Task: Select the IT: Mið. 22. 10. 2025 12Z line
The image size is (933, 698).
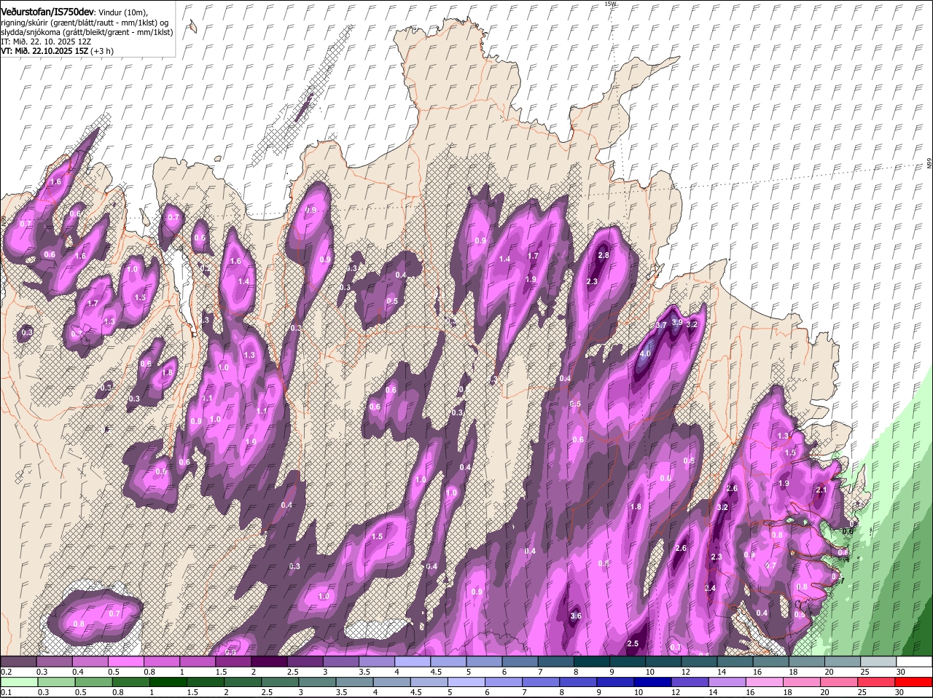Action: coord(47,42)
